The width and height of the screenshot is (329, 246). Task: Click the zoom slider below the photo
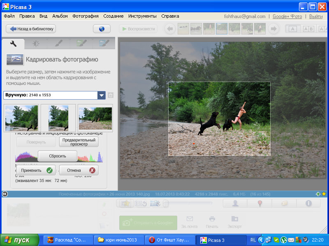coord(166,203)
